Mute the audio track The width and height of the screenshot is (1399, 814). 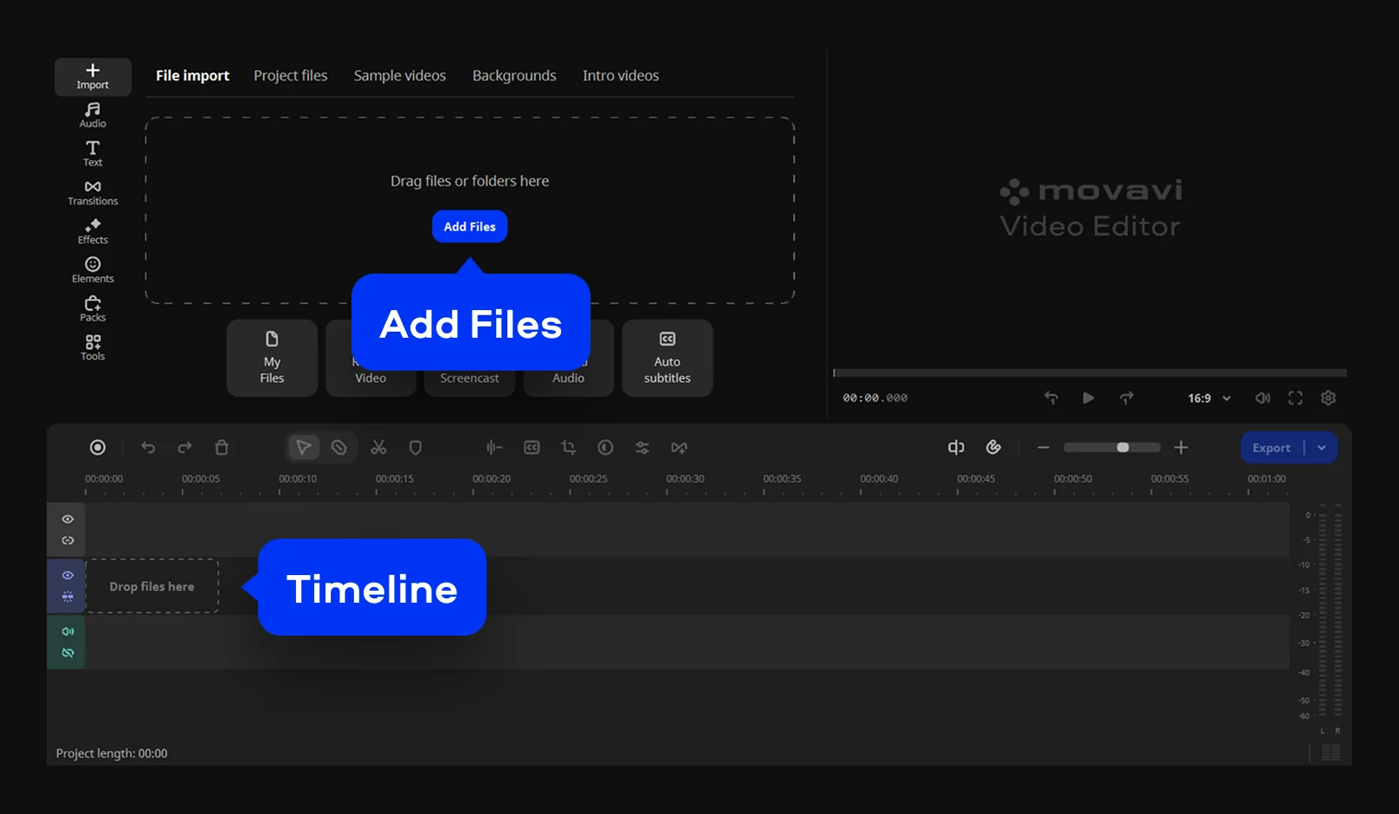(x=68, y=631)
